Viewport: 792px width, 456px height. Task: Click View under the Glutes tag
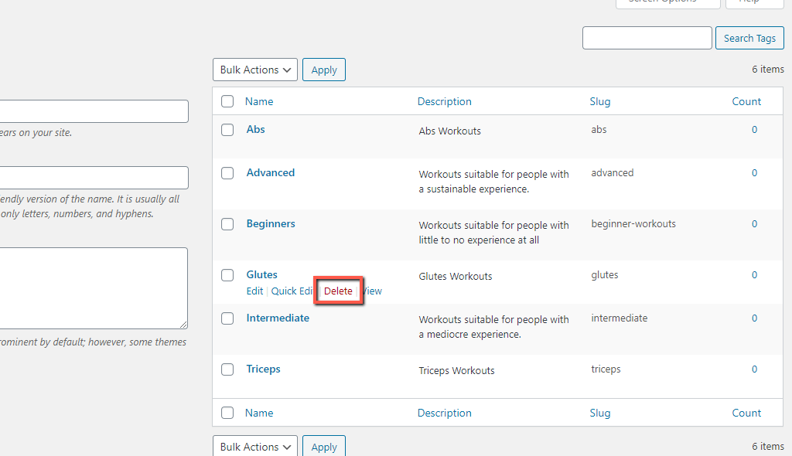point(373,291)
